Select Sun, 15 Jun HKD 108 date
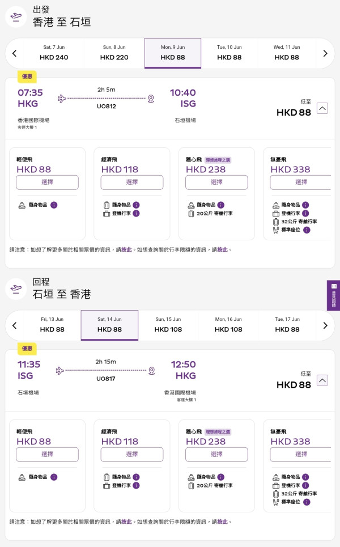 [x=168, y=325]
